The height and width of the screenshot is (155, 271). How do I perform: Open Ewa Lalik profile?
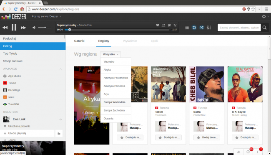(x=19, y=119)
